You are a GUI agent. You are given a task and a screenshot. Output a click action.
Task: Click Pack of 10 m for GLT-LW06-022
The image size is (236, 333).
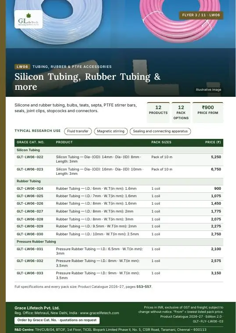162,157
